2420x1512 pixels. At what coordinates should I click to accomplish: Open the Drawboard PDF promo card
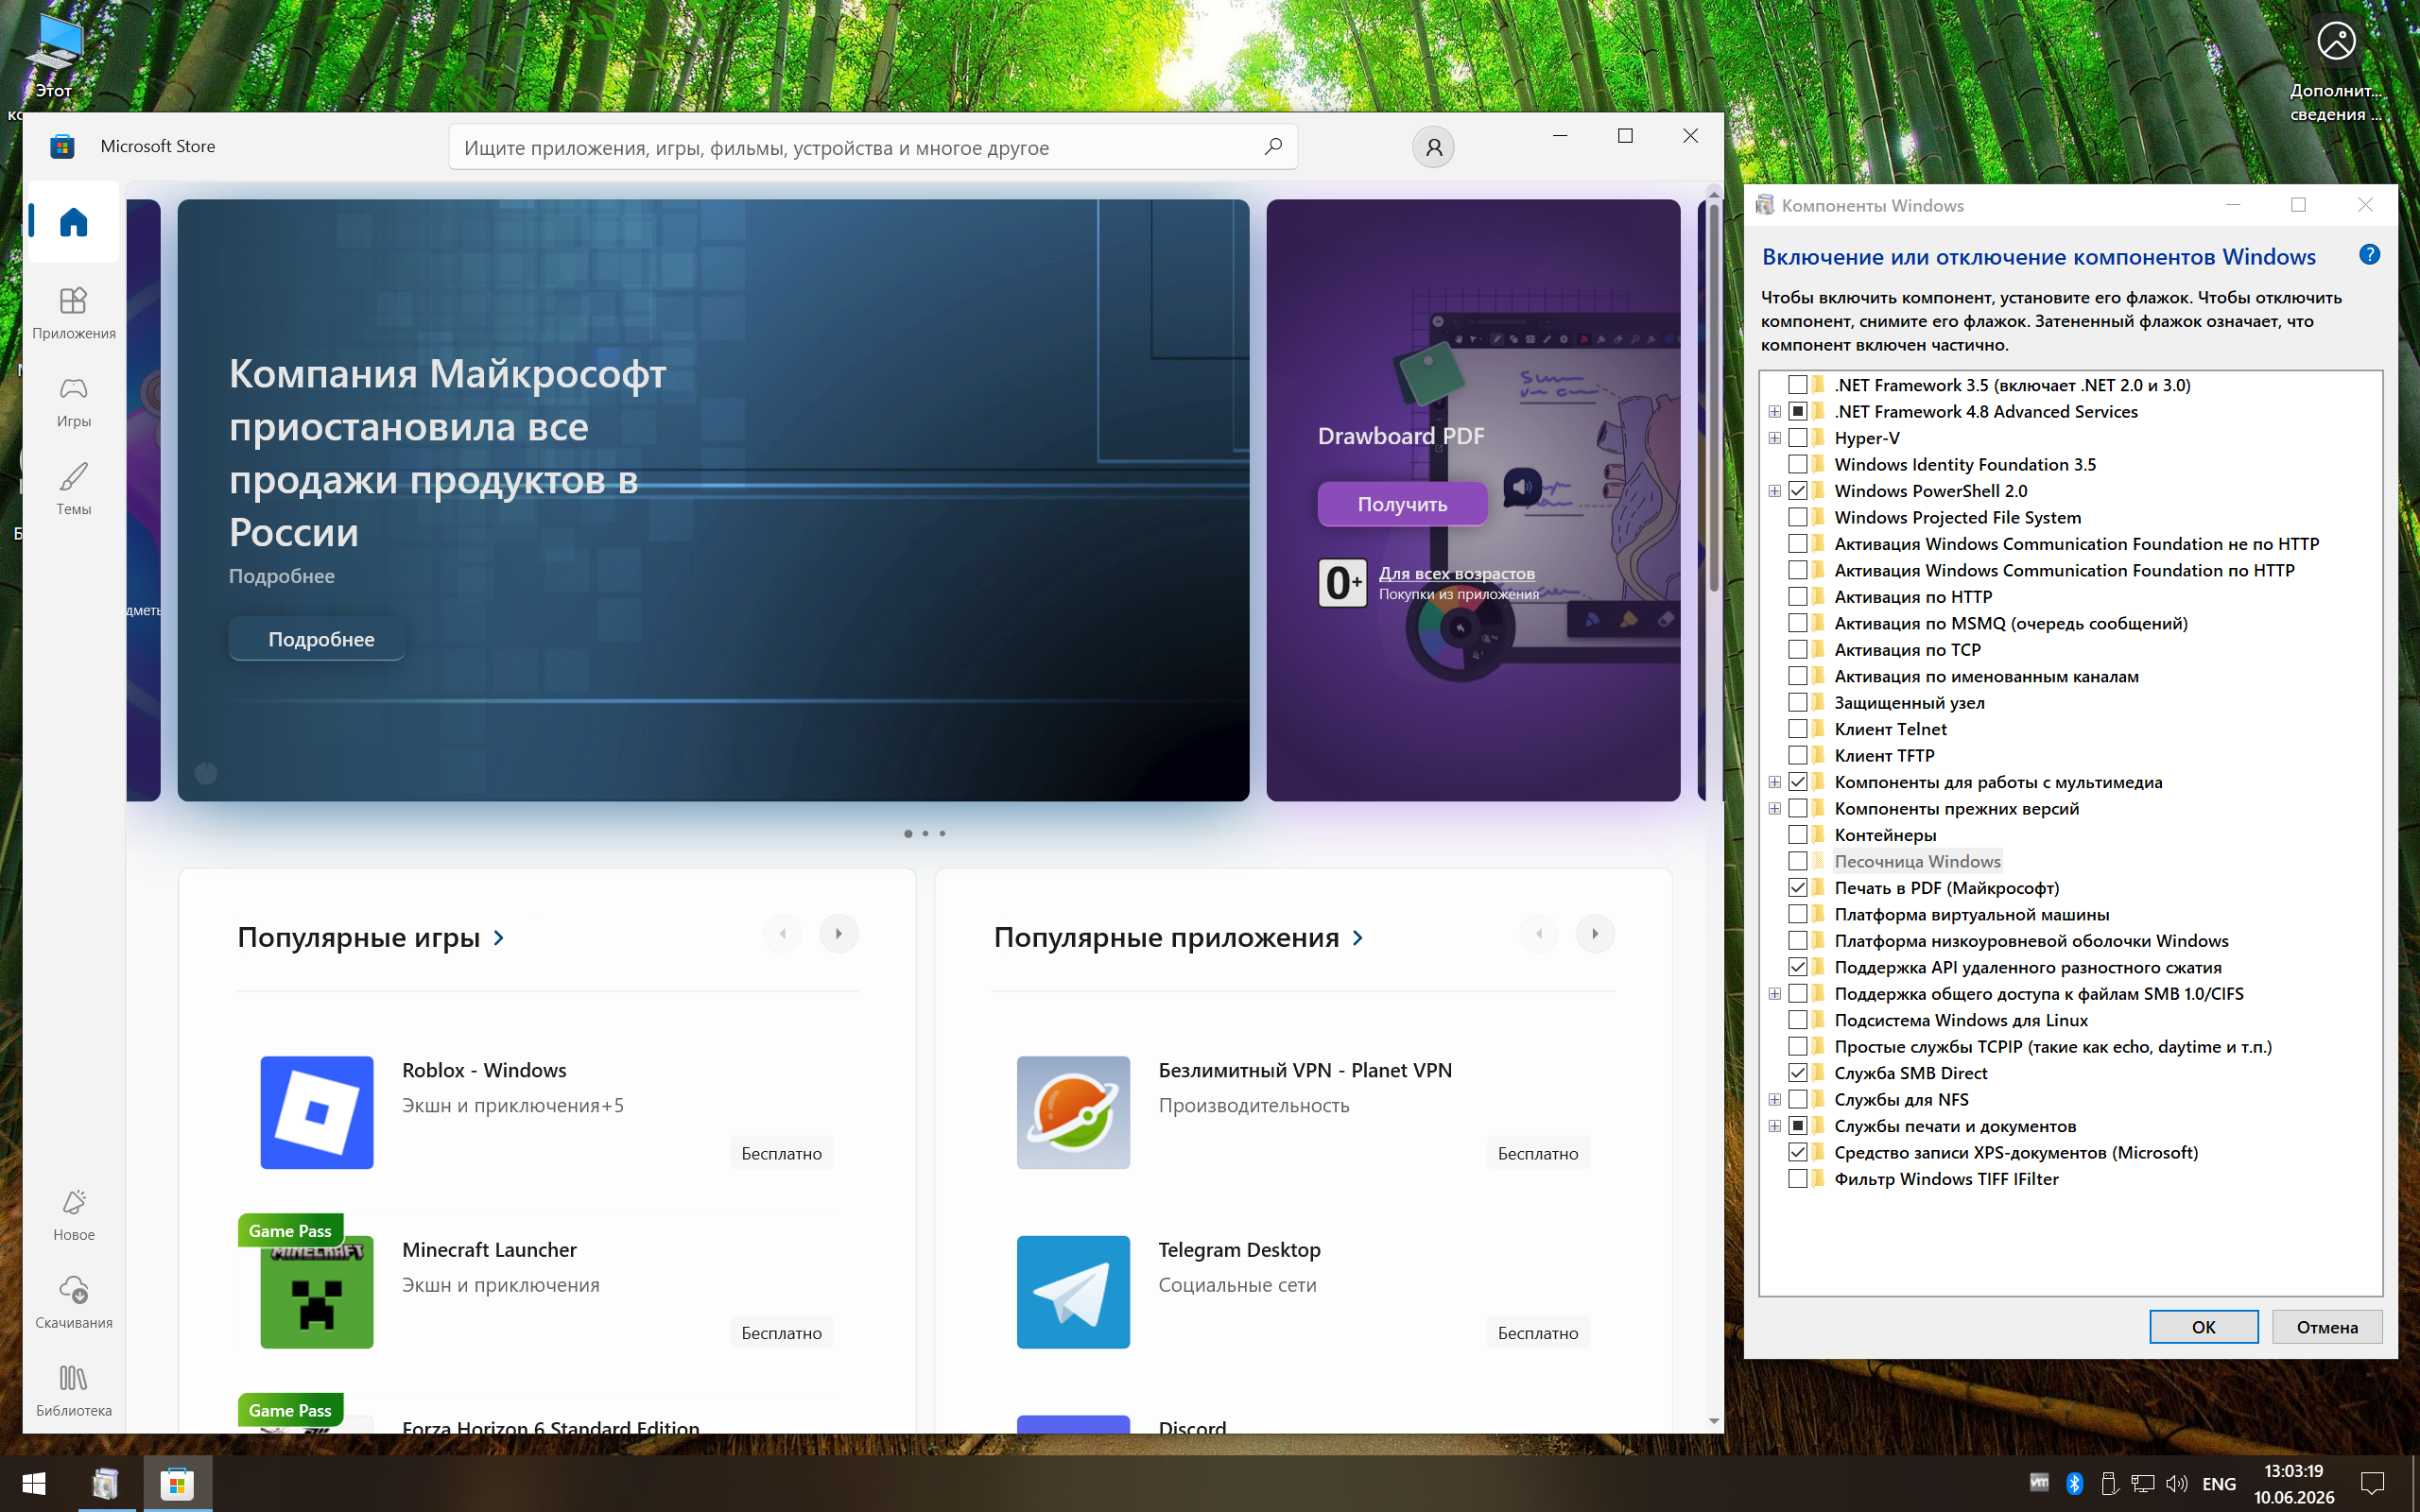(1473, 500)
